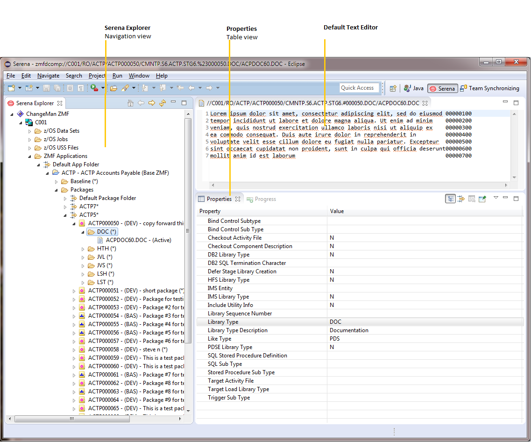Open the Team Synchronizing perspective
Screen dimensions: 531x442
coord(489,88)
